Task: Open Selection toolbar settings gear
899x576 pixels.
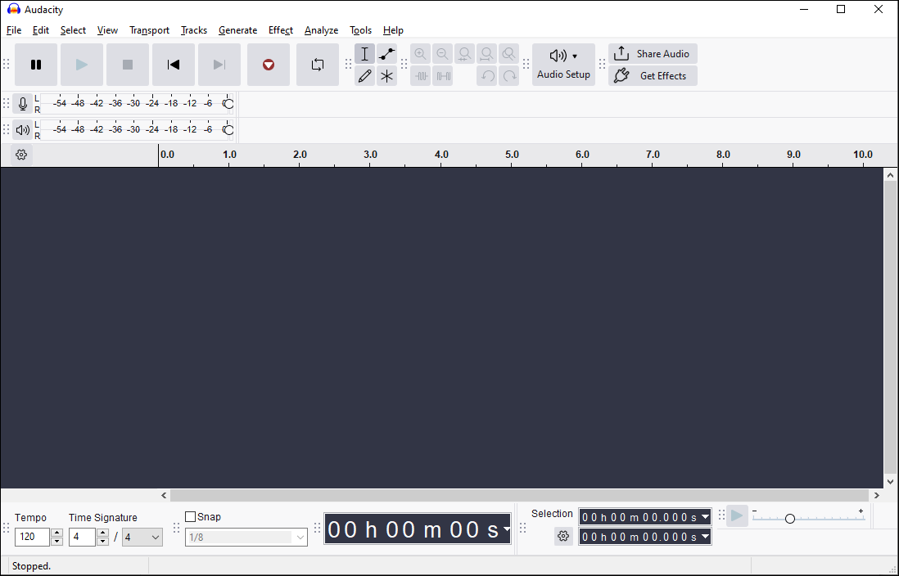Action: click(563, 537)
